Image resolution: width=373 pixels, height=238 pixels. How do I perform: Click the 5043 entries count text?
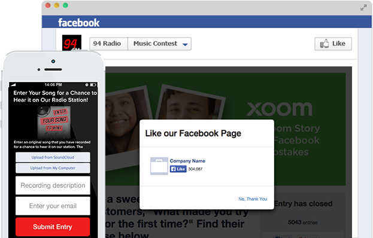pos(303,222)
